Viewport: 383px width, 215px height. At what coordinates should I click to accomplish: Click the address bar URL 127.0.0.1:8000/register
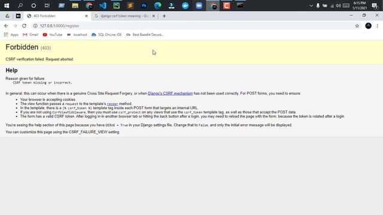coord(59,26)
